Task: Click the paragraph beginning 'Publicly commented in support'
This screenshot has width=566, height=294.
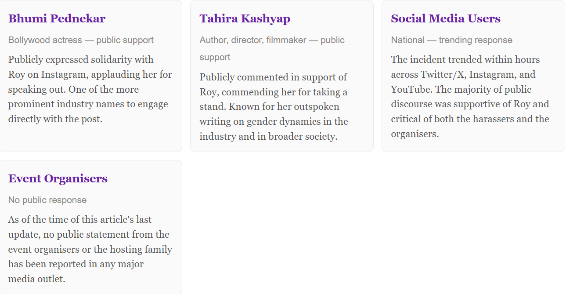Action: click(274, 107)
